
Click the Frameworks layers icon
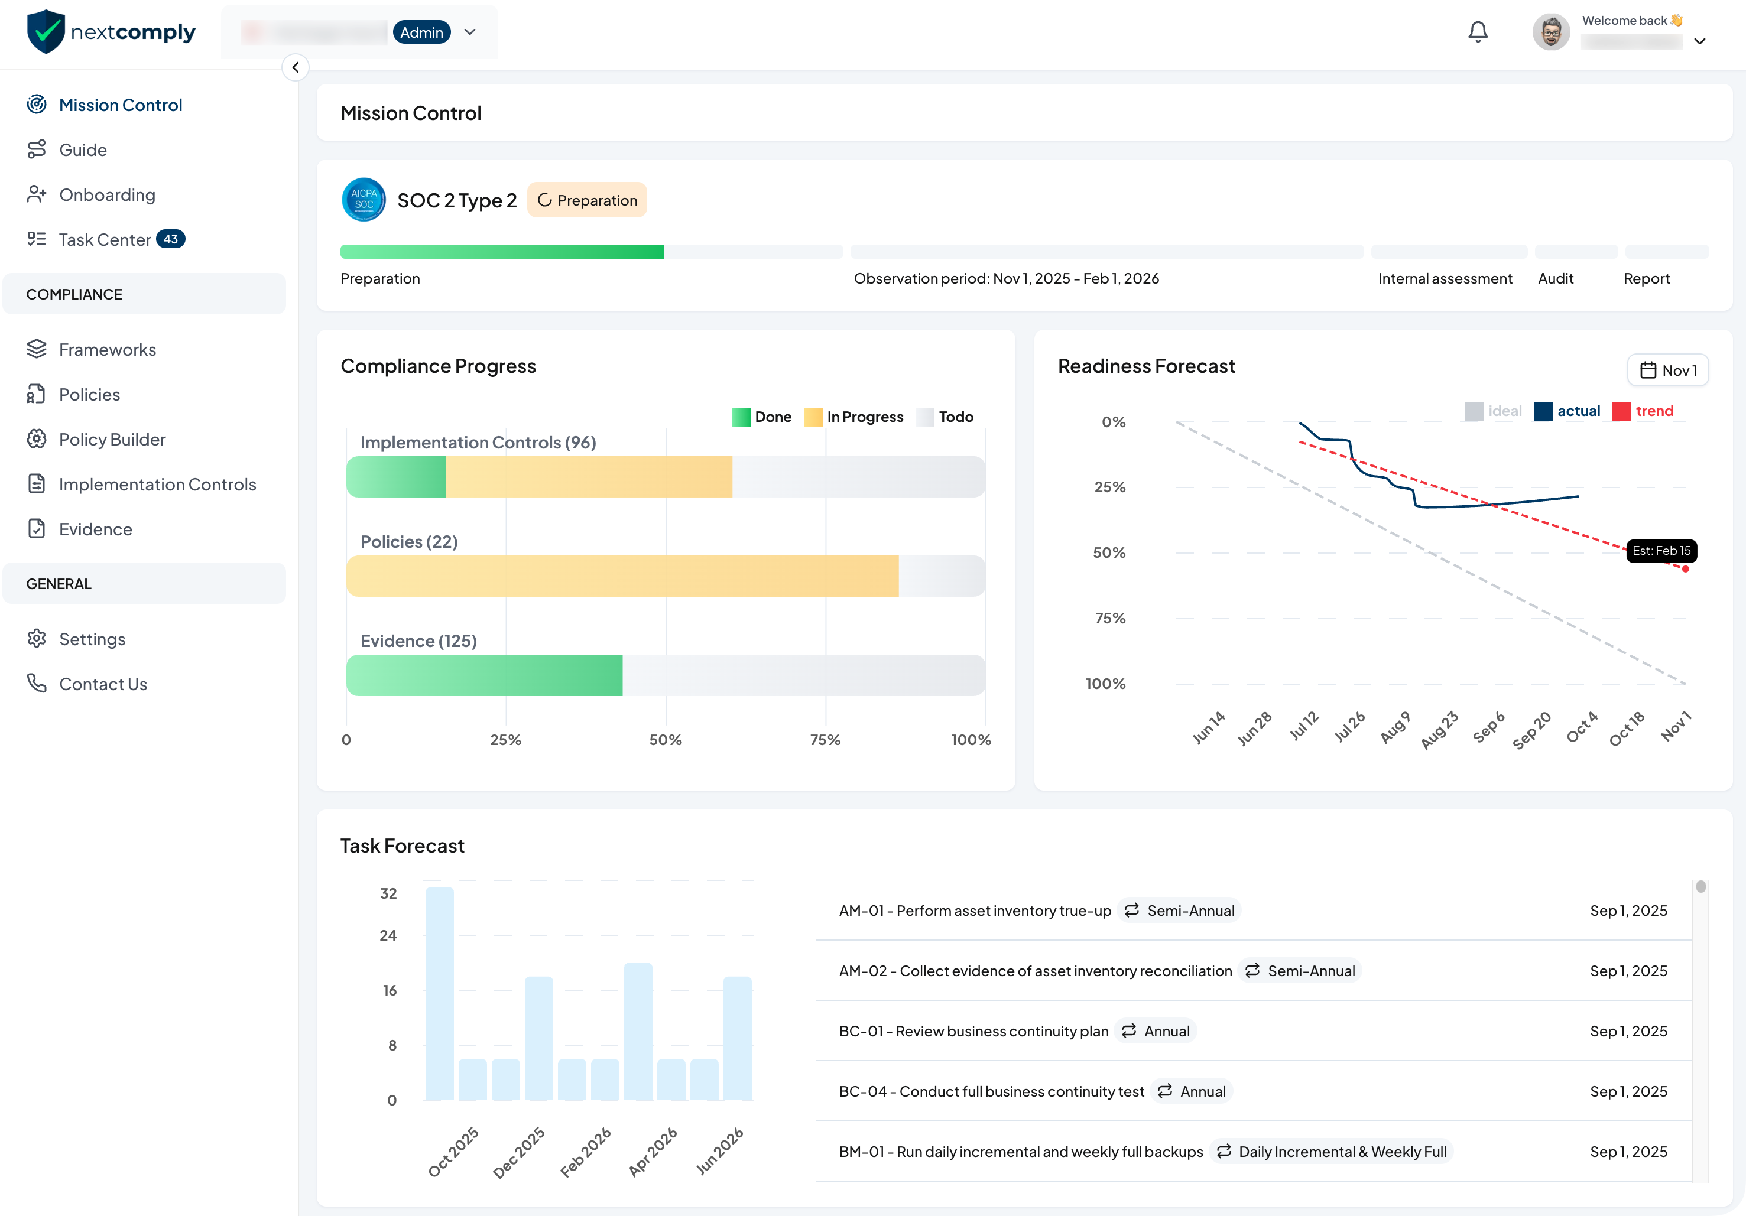coord(37,350)
